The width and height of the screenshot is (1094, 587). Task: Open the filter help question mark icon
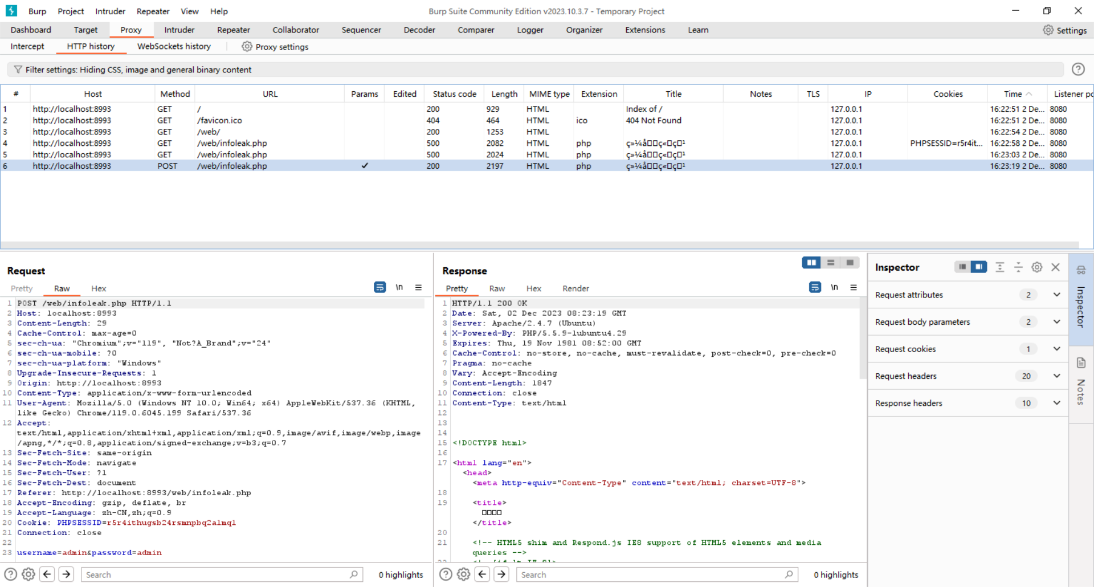click(1077, 70)
